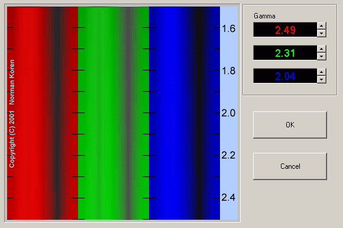Click the 2.4 gamma scale label
This screenshot has width=343, height=228.
[x=229, y=198]
